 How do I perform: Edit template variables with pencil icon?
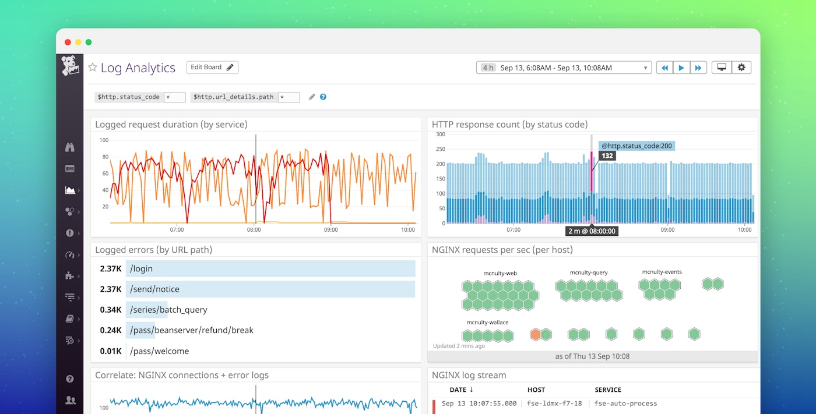[x=312, y=97]
